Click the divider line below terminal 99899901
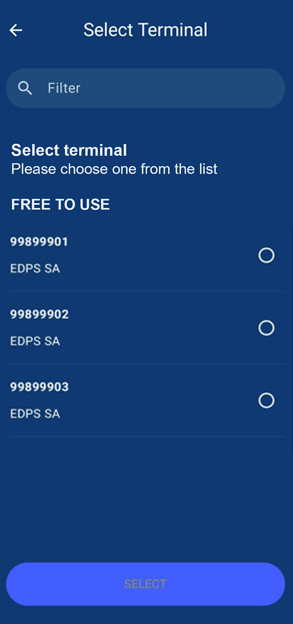The height and width of the screenshot is (624, 293). click(147, 291)
